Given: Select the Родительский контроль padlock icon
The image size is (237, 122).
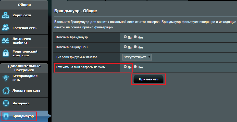Looking at the screenshot, I should click(6, 53).
